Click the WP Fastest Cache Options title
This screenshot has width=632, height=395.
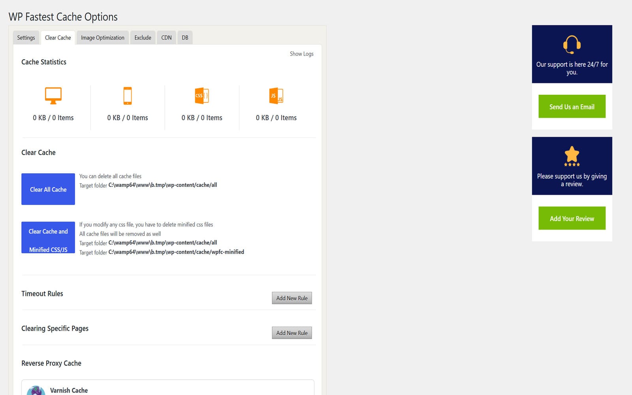coord(63,17)
